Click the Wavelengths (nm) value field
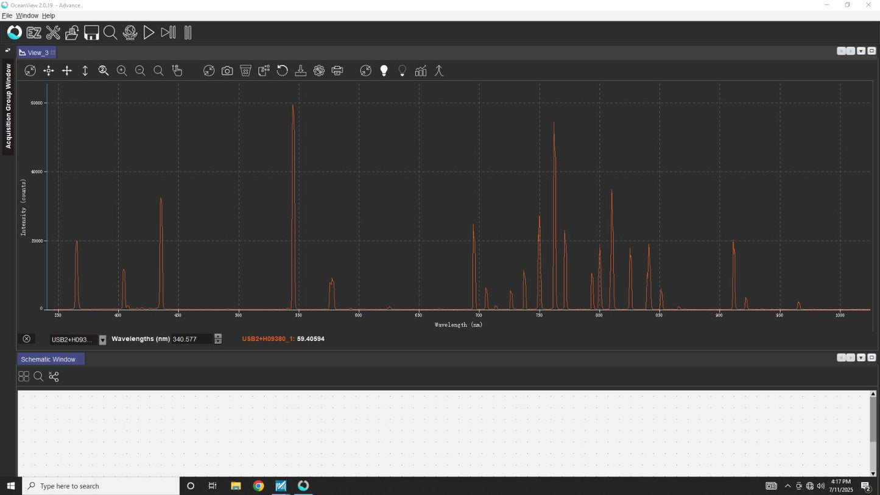 [x=191, y=339]
